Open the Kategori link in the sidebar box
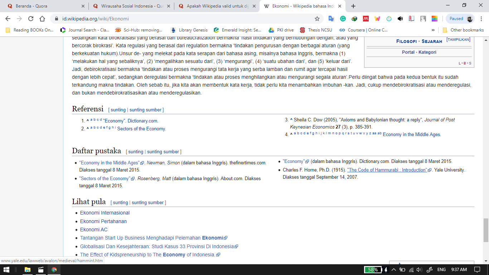 click(427, 52)
